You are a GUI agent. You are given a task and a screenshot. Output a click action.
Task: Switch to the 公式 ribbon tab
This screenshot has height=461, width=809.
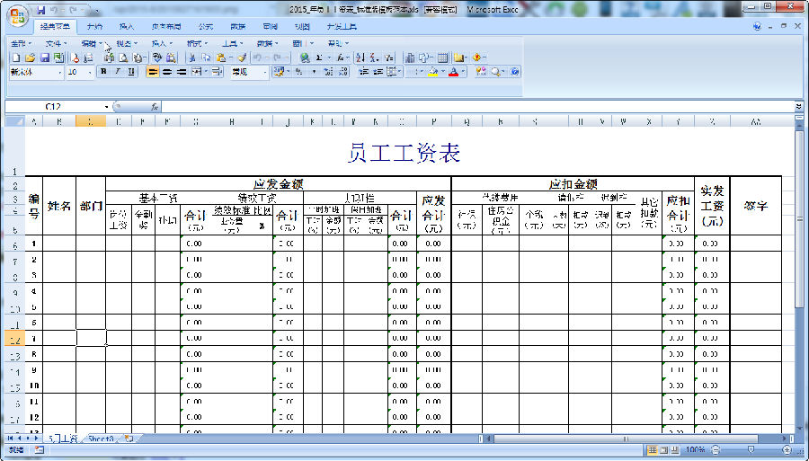click(205, 26)
